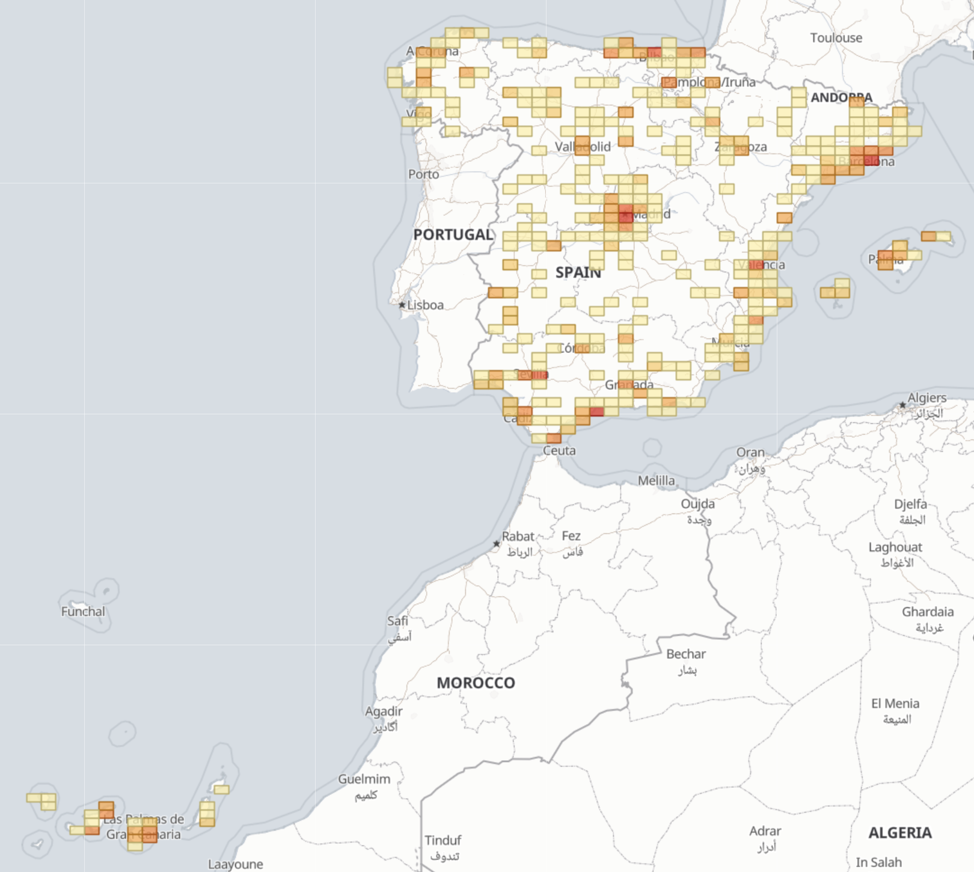
Task: Click the Porto city label
Action: pos(423,174)
